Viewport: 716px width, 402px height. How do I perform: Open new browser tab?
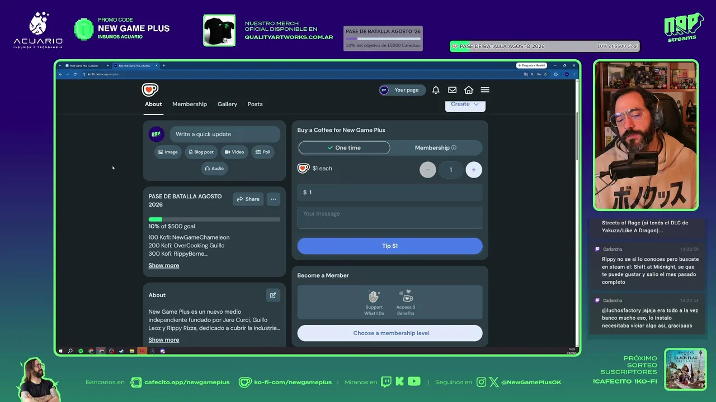click(163, 65)
